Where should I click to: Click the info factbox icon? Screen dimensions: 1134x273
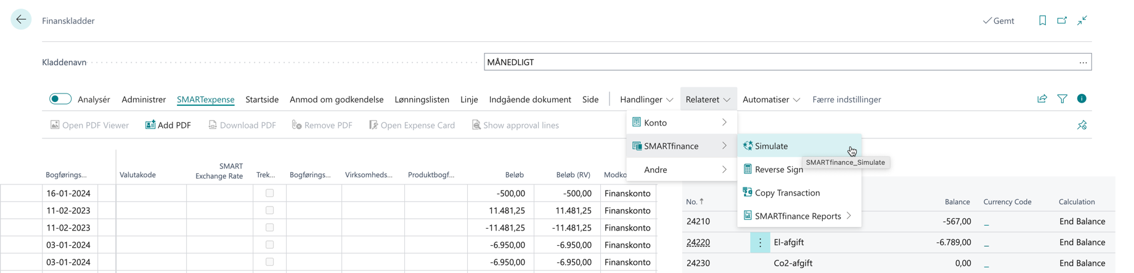click(1082, 99)
